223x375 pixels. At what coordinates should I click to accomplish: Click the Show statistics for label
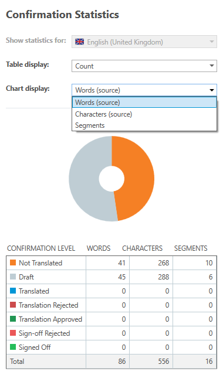[36, 40]
